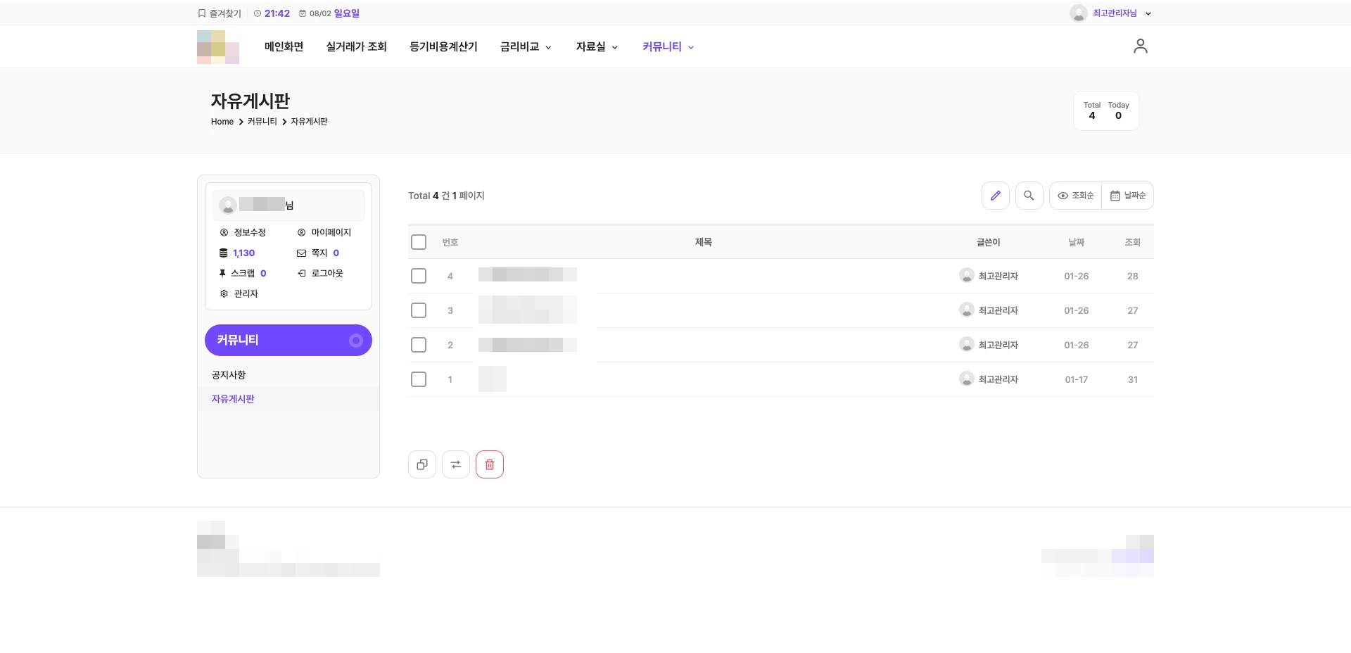Click the move selected posts arrows icon

(456, 464)
